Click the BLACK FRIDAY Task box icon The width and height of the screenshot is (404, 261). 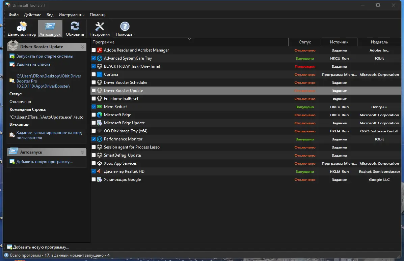point(100,66)
